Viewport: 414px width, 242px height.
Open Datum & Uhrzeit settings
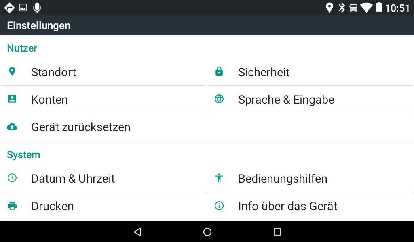73,179
